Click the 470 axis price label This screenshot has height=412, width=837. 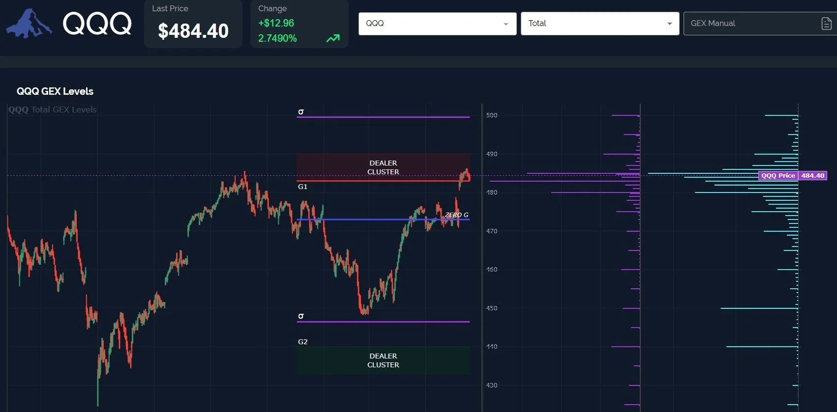pyautogui.click(x=492, y=231)
